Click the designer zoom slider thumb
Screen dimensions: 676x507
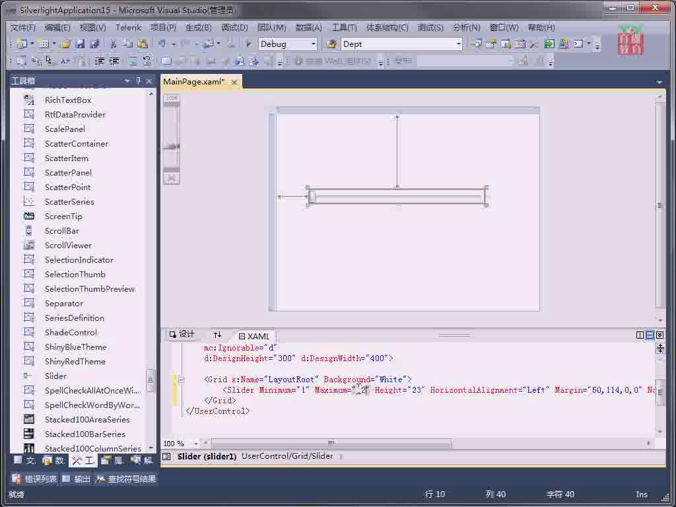point(172,147)
